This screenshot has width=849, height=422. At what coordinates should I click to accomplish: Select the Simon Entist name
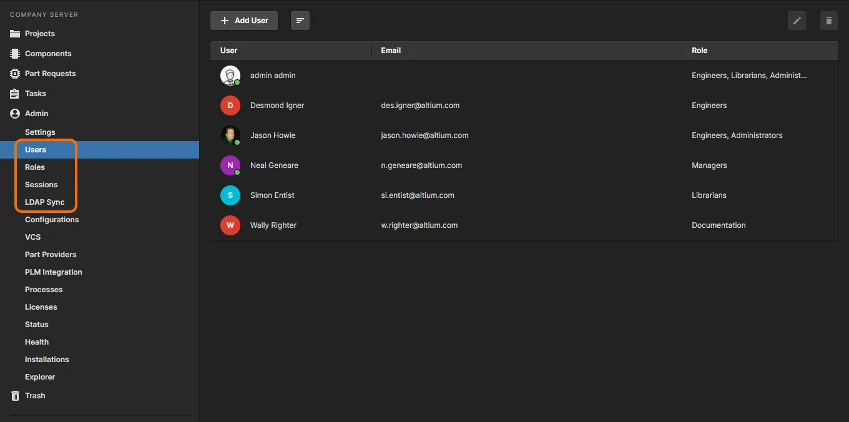(272, 195)
